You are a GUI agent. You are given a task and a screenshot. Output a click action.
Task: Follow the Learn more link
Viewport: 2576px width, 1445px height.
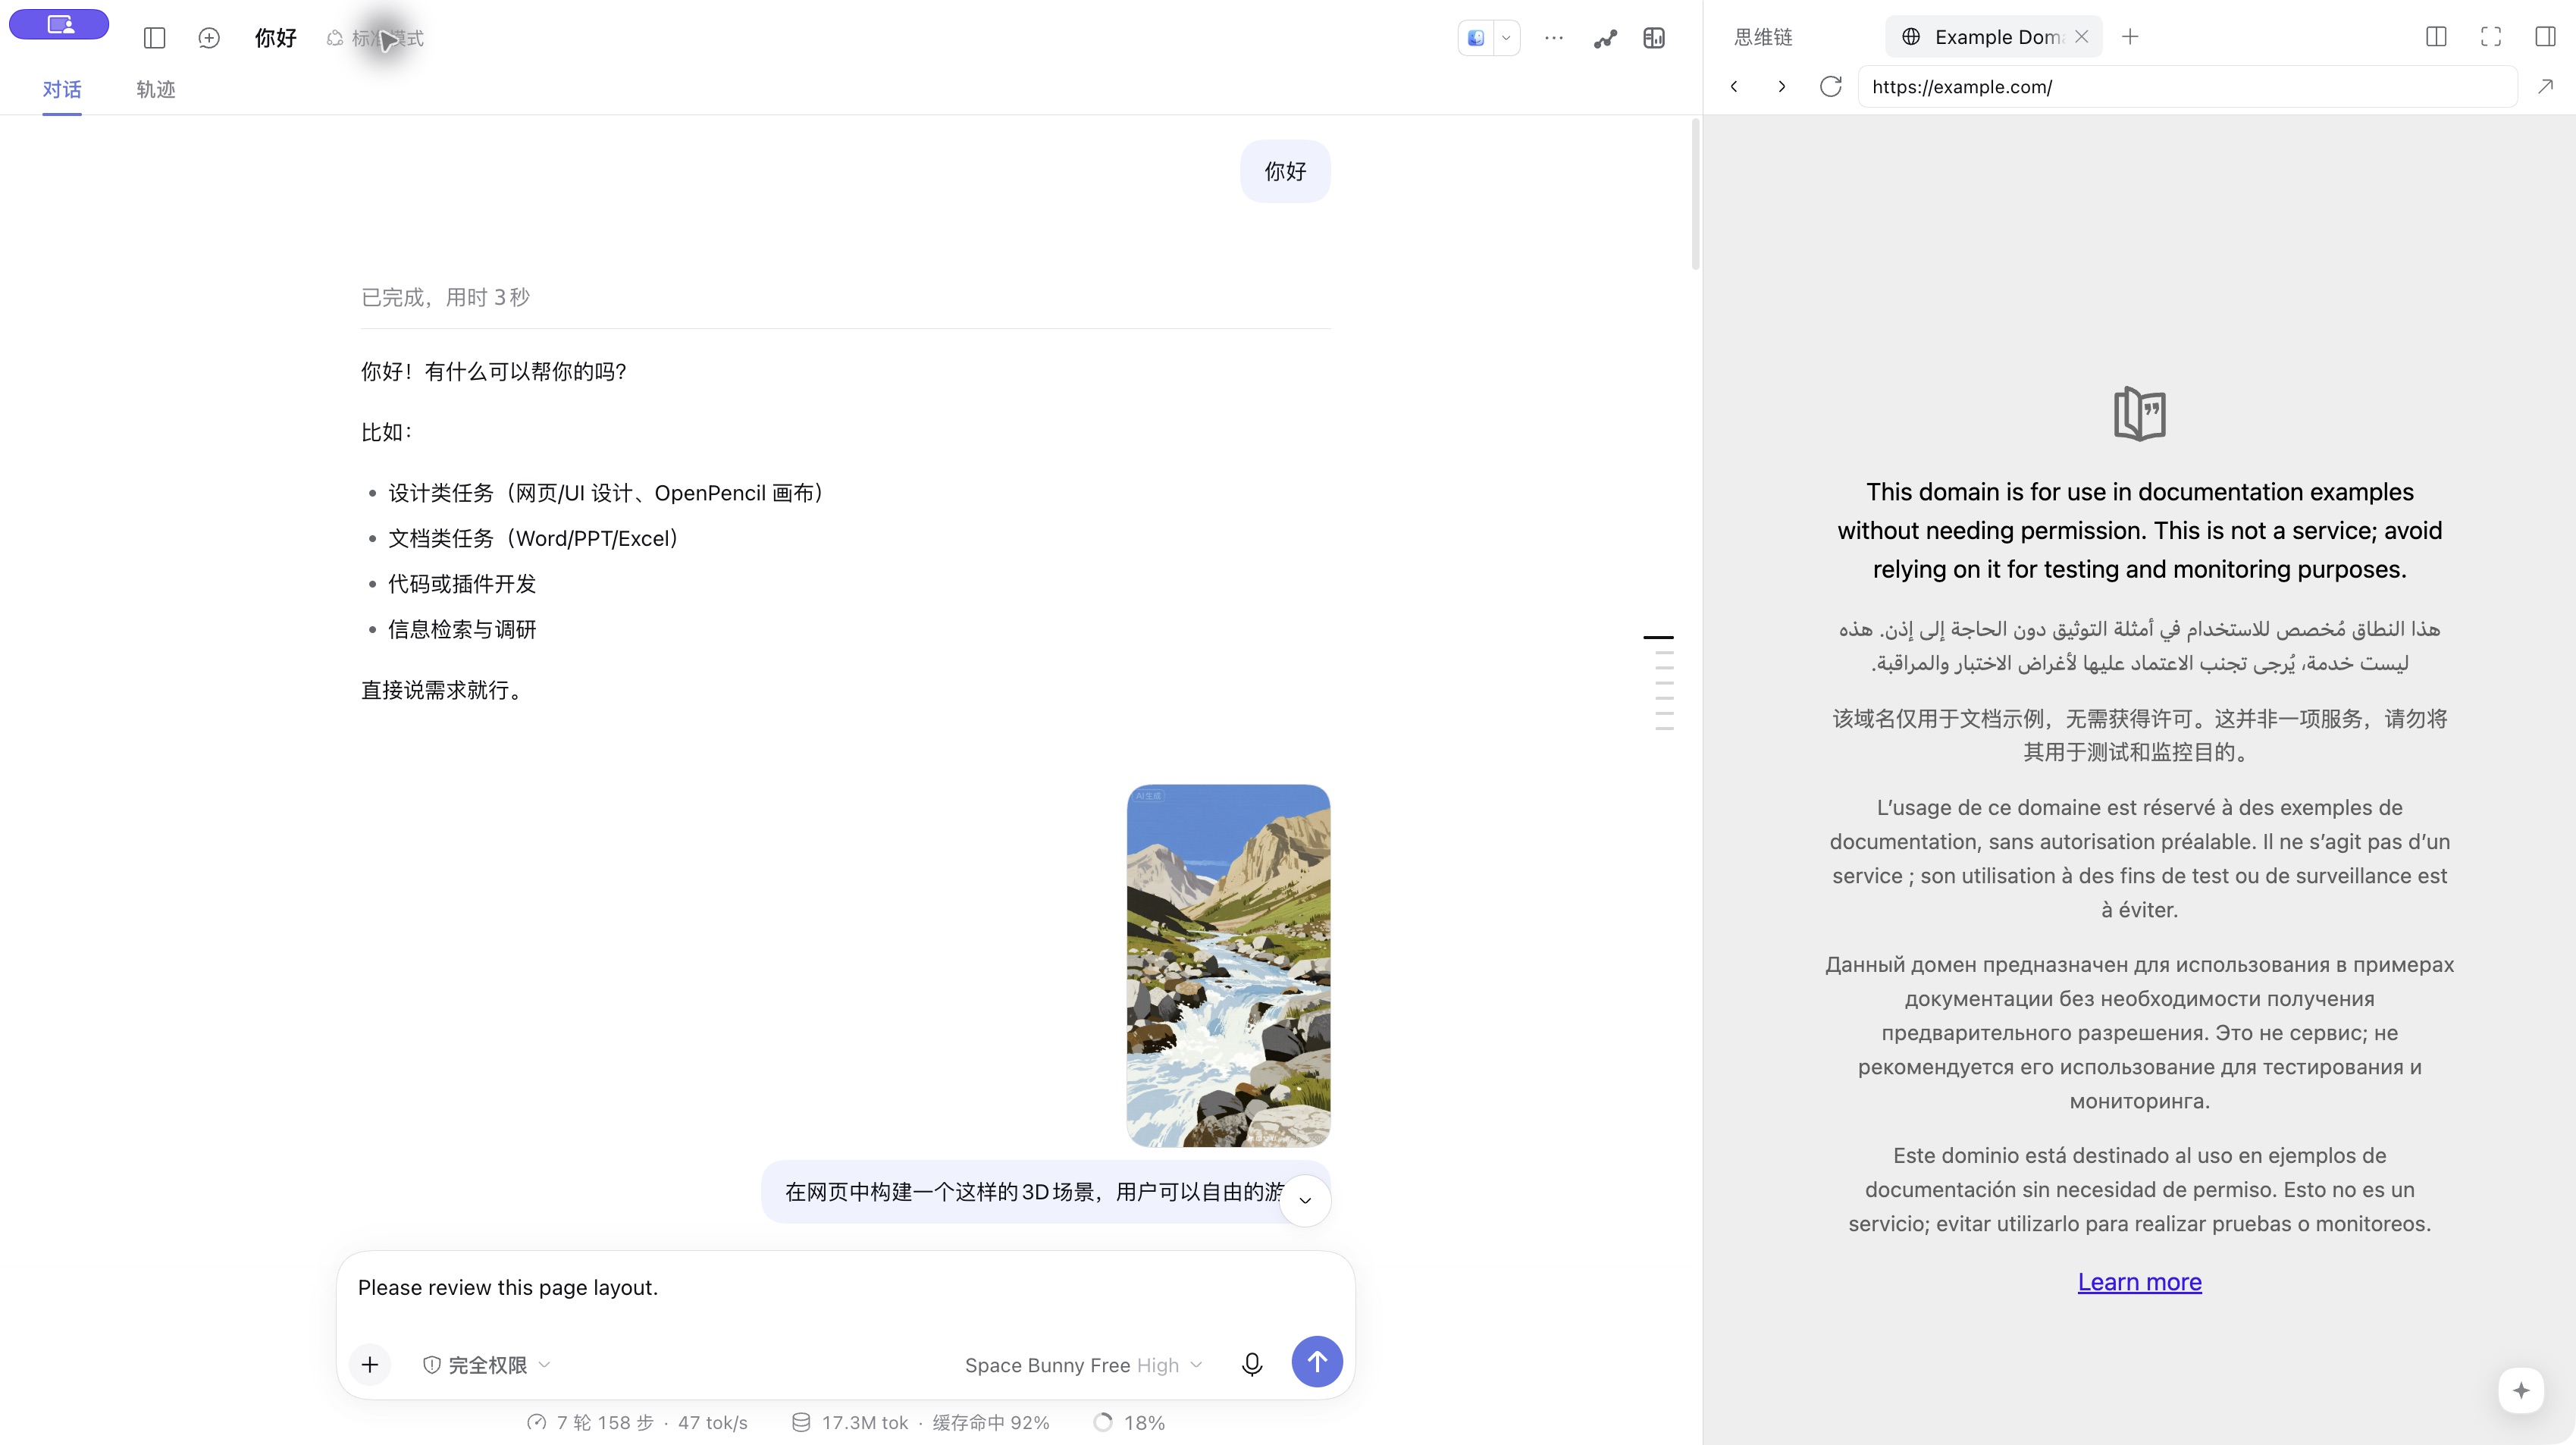click(x=2139, y=1282)
